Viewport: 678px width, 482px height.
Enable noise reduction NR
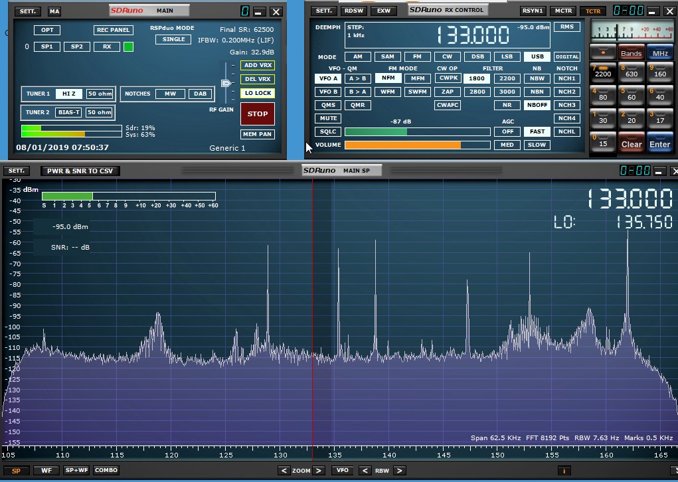[x=507, y=105]
